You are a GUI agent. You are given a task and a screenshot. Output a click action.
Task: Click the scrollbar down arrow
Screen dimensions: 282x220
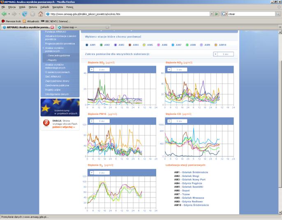coord(280,213)
